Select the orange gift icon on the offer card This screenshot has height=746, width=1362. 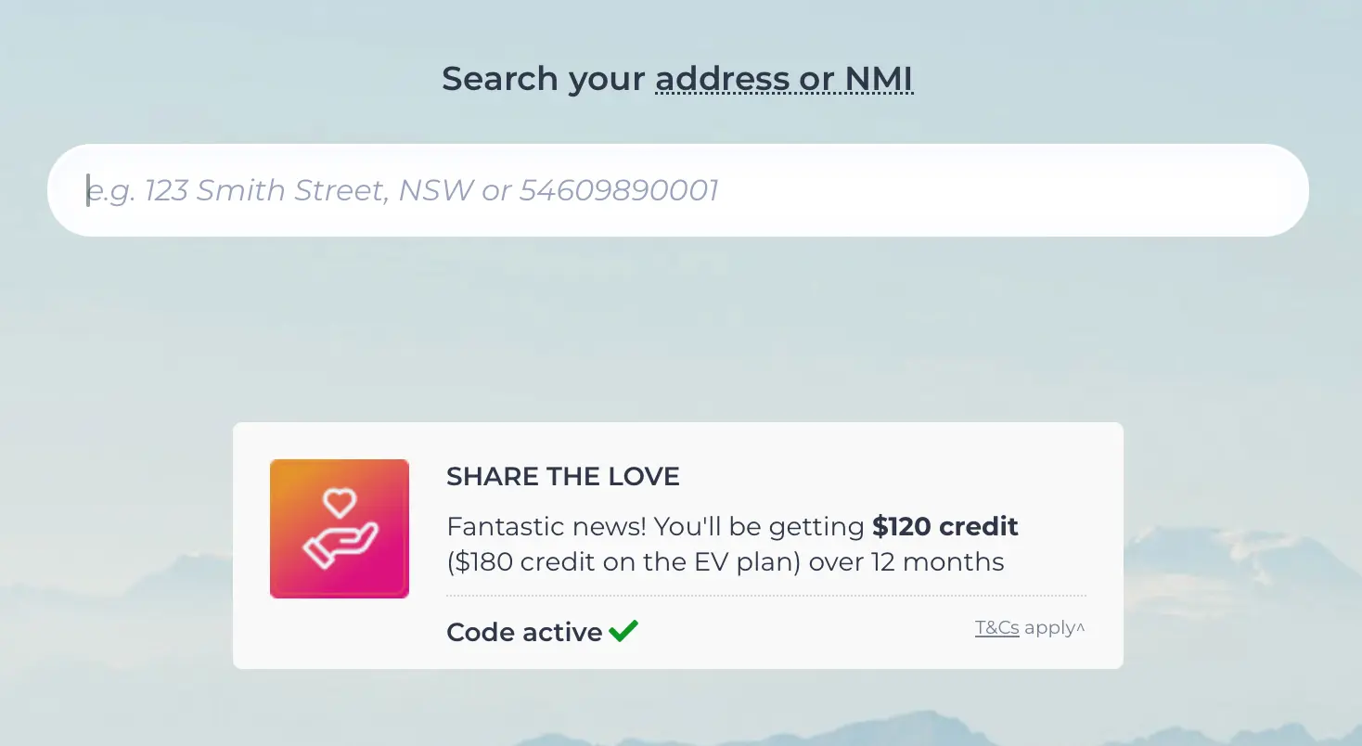point(339,528)
